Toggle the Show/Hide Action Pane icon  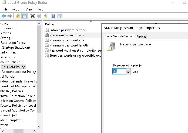[x=60, y=16]
